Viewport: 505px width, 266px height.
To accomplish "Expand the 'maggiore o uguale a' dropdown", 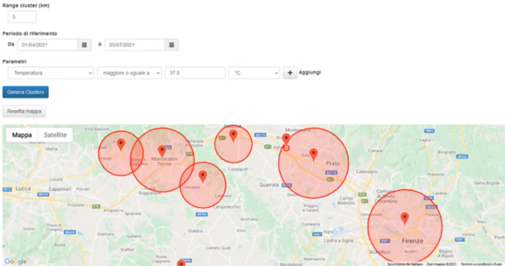I will click(129, 73).
